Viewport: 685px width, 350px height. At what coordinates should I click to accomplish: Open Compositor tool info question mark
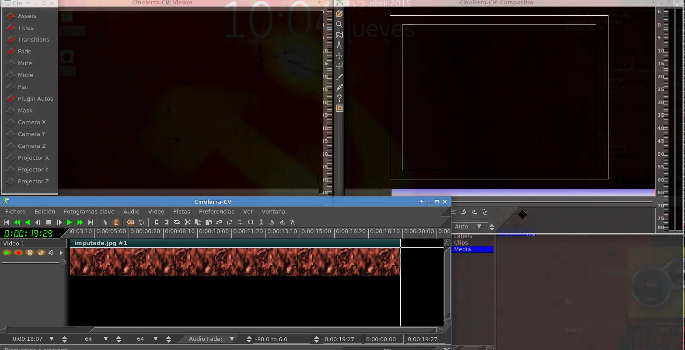[339, 98]
